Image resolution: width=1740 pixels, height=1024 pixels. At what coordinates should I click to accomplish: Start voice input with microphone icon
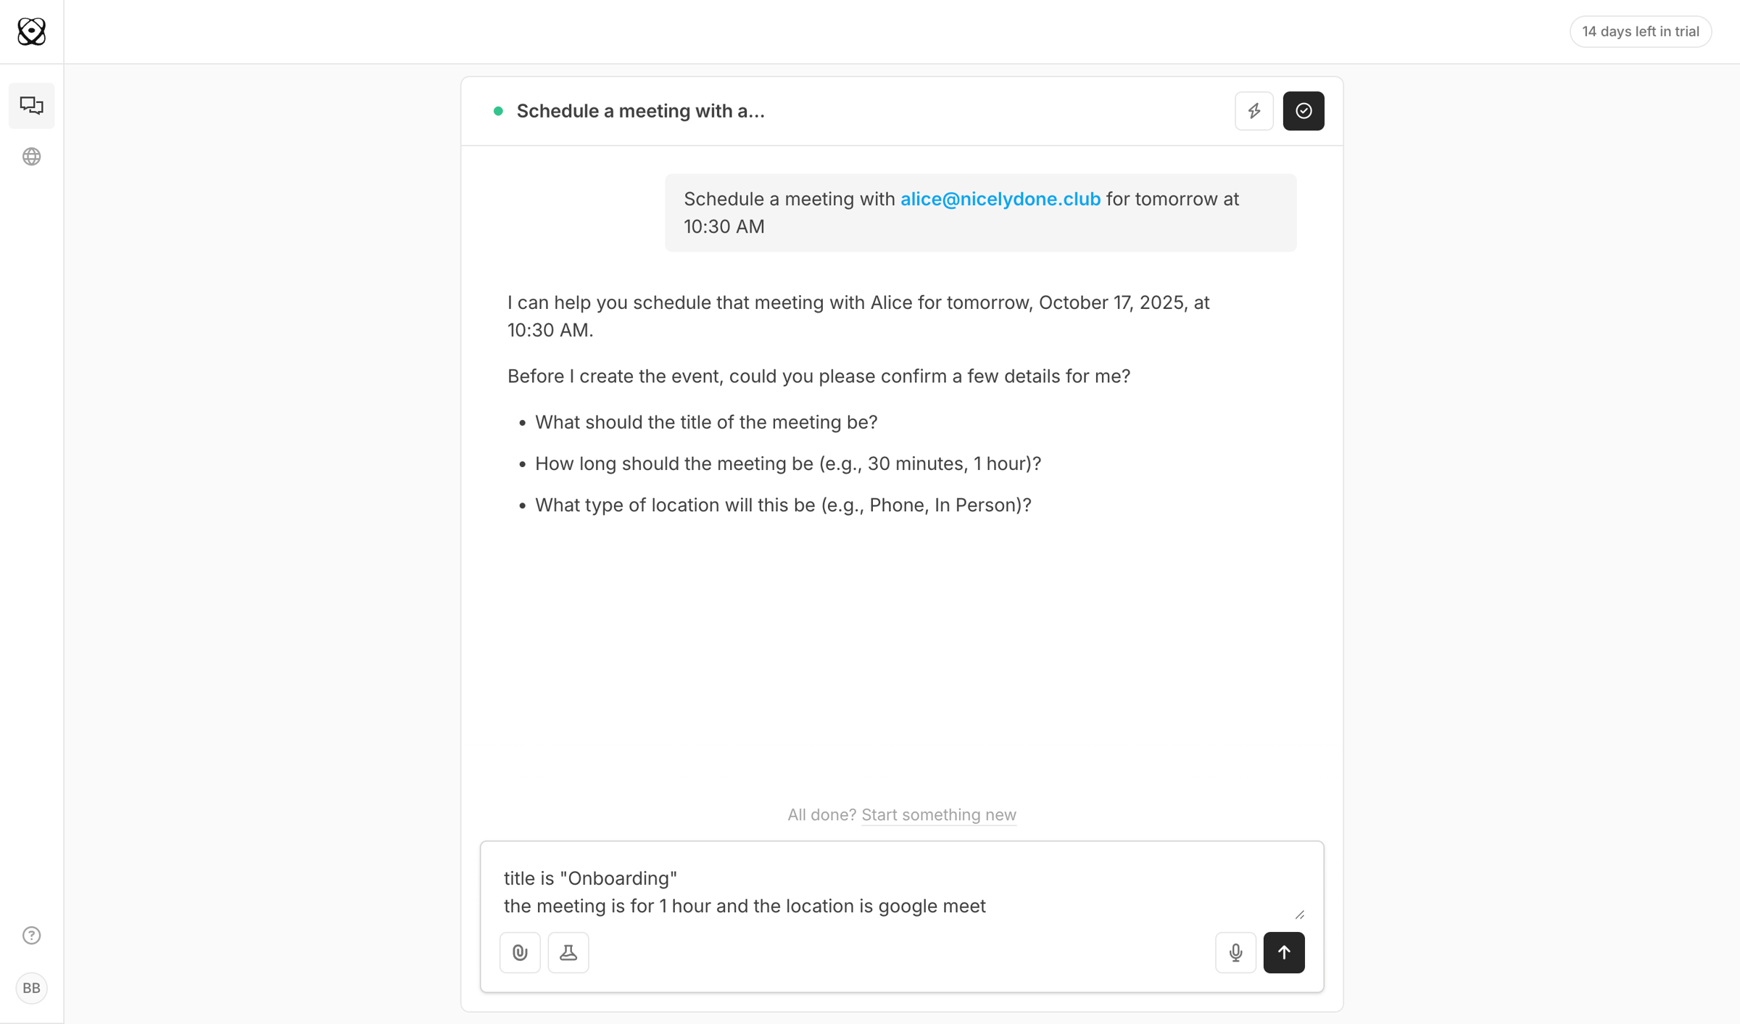tap(1236, 952)
